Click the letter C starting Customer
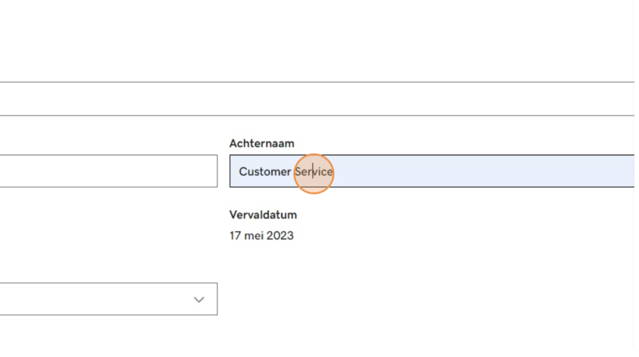The height and width of the screenshot is (357, 639). [x=243, y=172]
